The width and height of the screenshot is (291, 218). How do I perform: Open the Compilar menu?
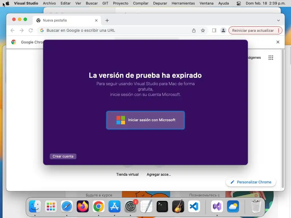[141, 3]
